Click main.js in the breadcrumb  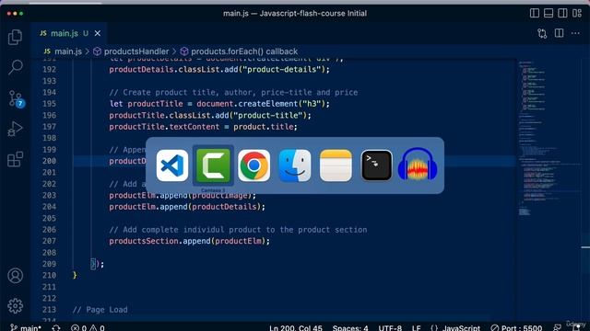(x=67, y=51)
